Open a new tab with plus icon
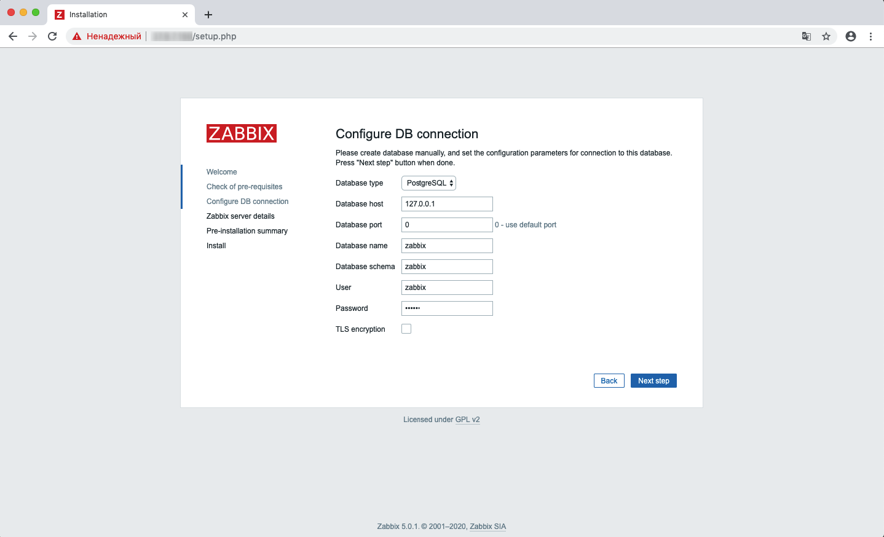884x537 pixels. click(208, 15)
